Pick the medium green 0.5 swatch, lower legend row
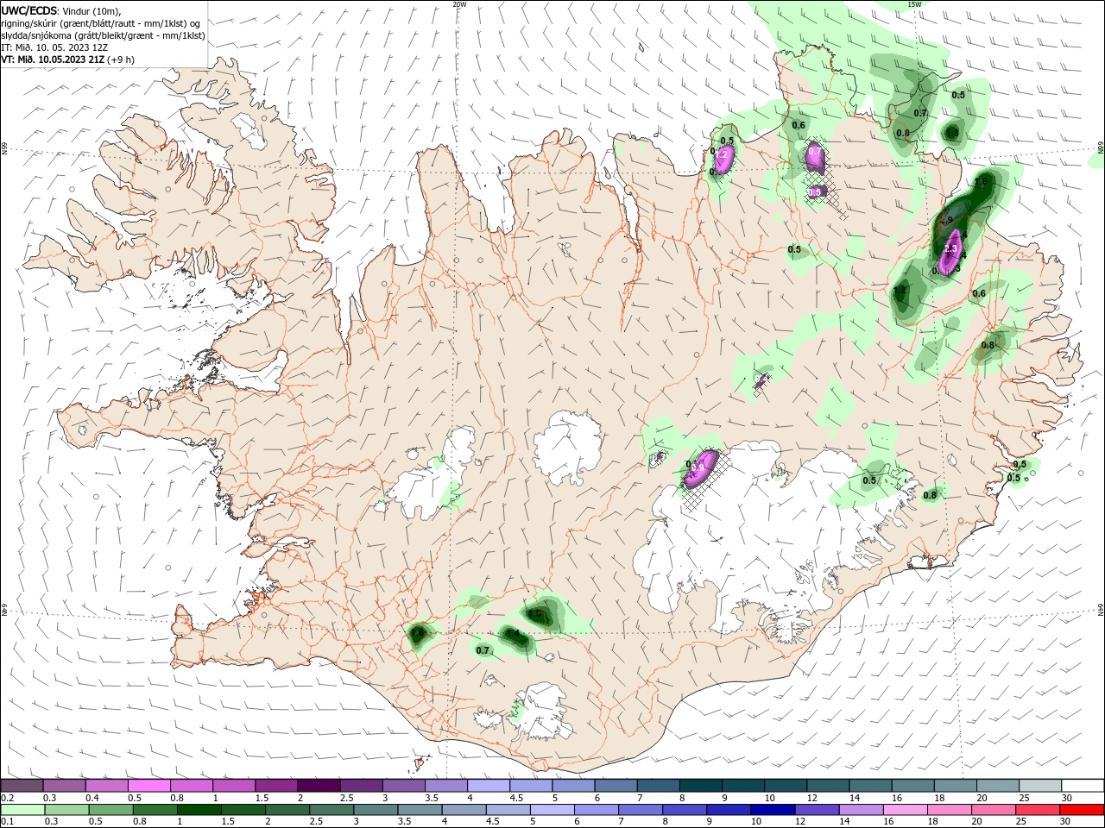 pos(110,810)
